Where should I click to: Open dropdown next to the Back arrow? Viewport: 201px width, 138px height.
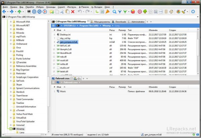[8, 12]
